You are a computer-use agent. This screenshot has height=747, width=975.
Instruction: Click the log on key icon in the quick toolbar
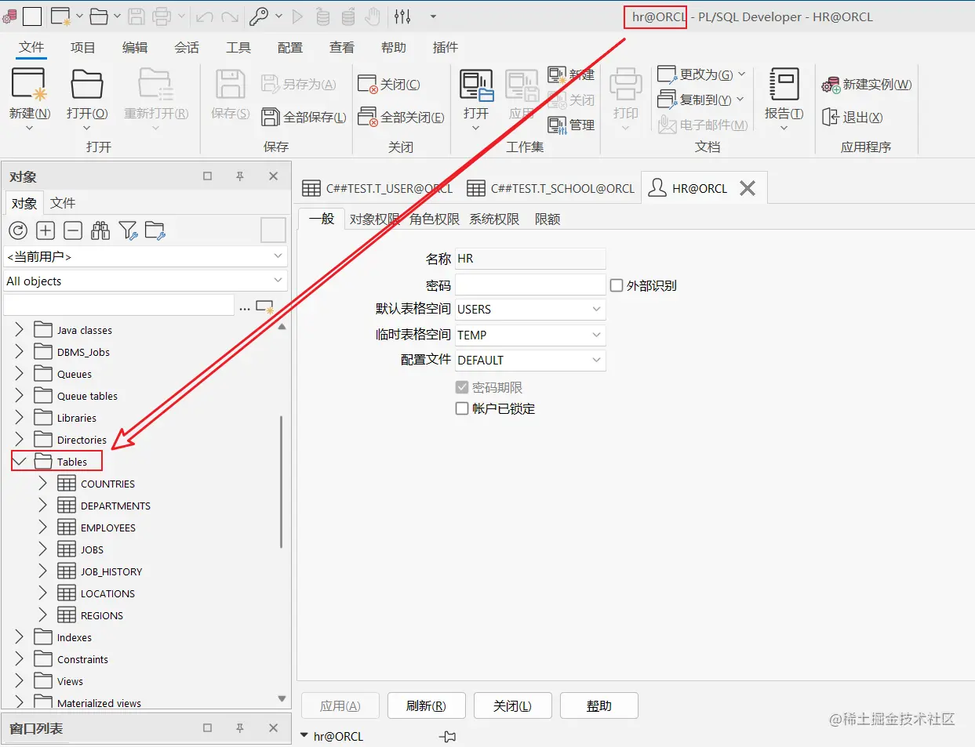click(x=259, y=16)
